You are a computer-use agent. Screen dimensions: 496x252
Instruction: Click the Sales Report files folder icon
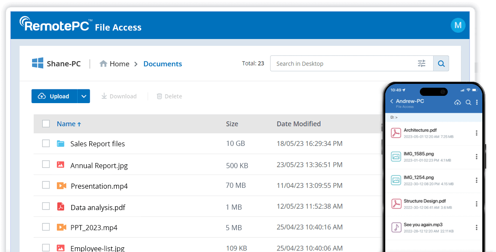[60, 144]
